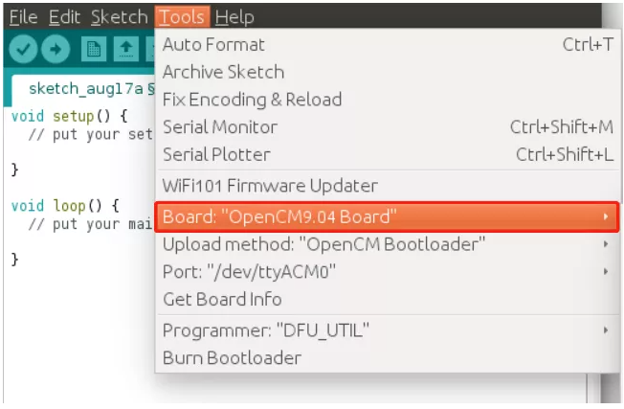Screen dimensions: 624x409
Task: Open the Sketch menu
Action: click(119, 17)
